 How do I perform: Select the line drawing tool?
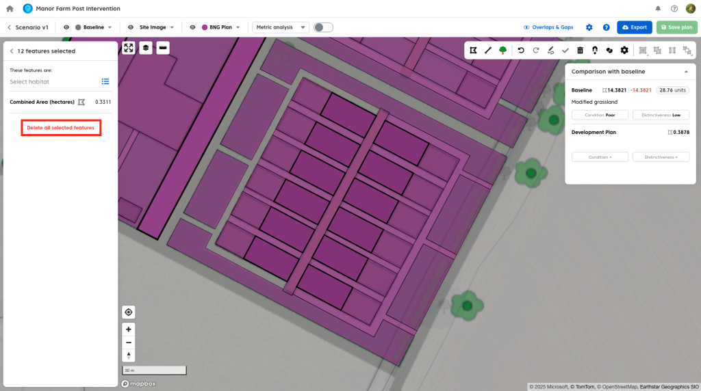[x=488, y=50]
